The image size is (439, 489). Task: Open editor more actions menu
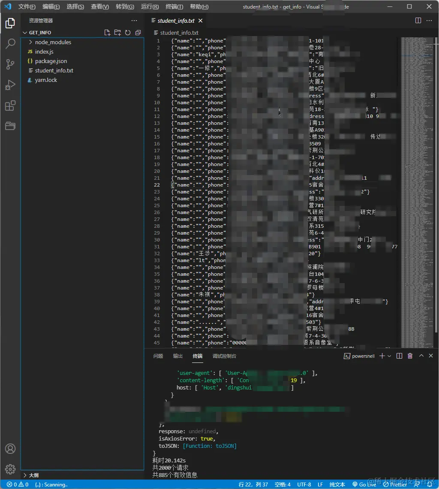pyautogui.click(x=429, y=21)
